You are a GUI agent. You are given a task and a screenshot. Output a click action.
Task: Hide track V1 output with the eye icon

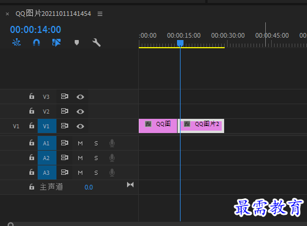click(80, 127)
